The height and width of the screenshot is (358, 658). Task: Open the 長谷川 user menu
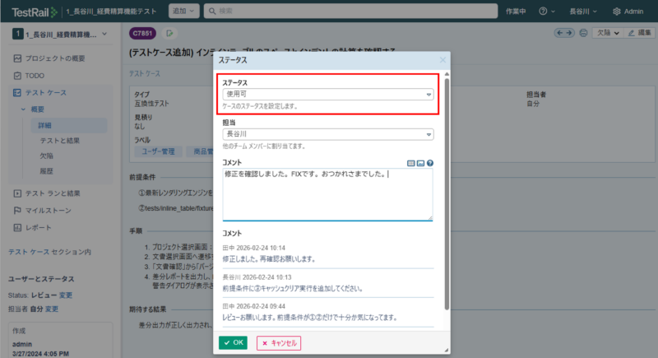point(583,12)
